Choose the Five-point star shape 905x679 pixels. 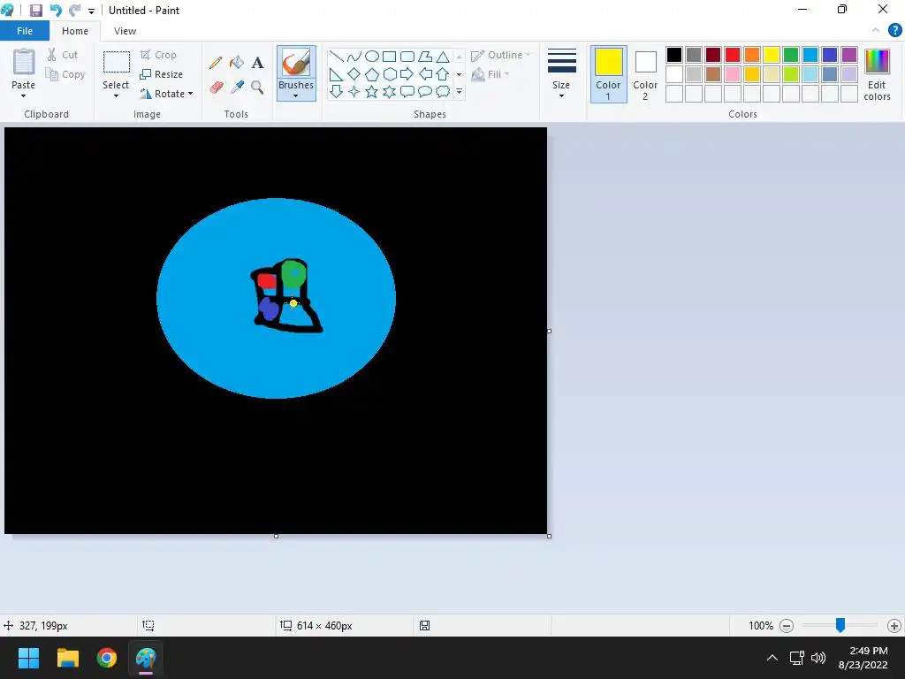coord(372,92)
